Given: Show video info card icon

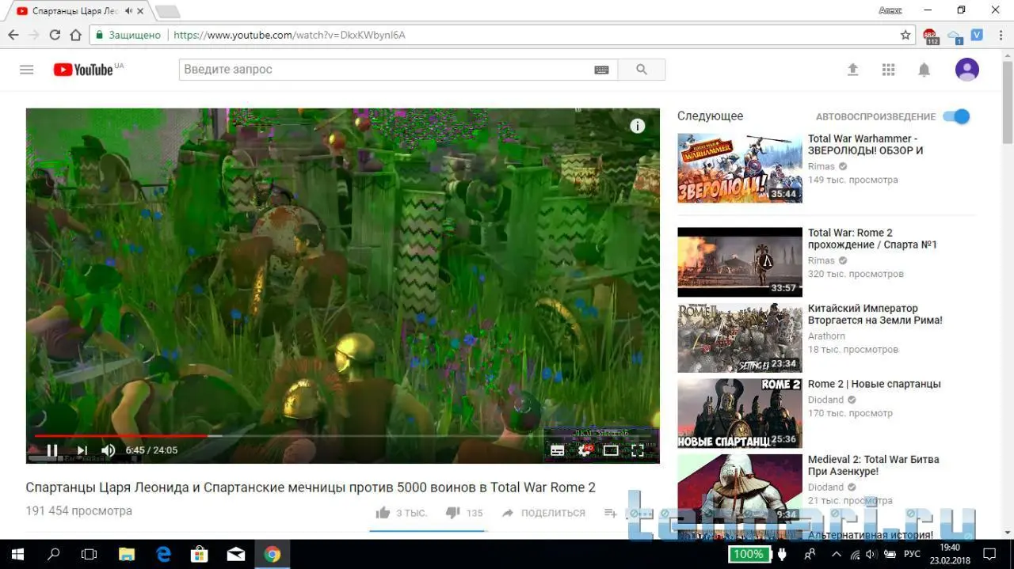Looking at the screenshot, I should pos(638,126).
